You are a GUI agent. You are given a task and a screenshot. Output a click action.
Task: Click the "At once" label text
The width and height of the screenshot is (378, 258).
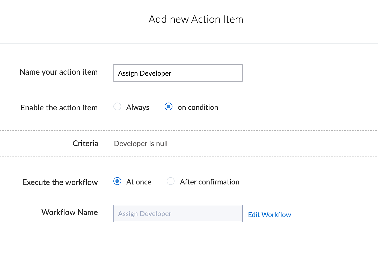(x=139, y=182)
